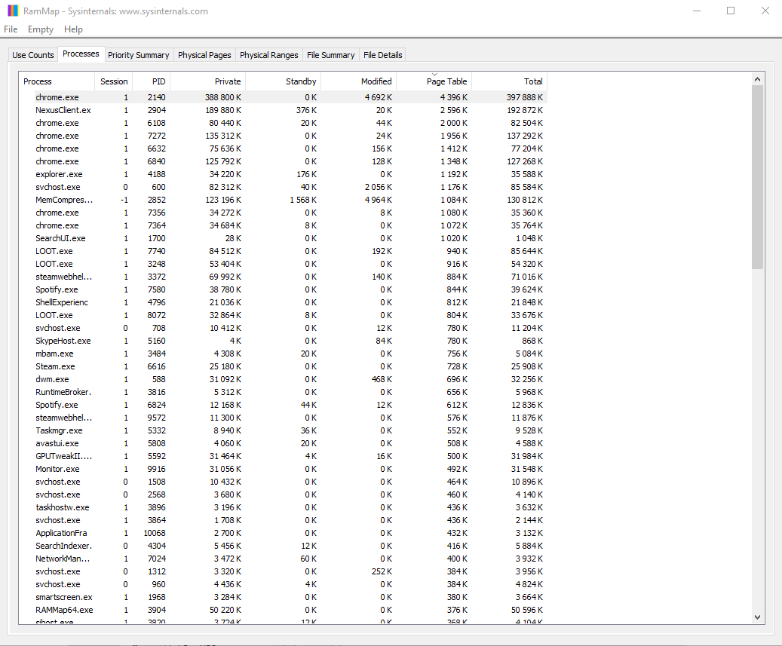Sort by the Session column header
This screenshot has width=782, height=646.
point(113,81)
